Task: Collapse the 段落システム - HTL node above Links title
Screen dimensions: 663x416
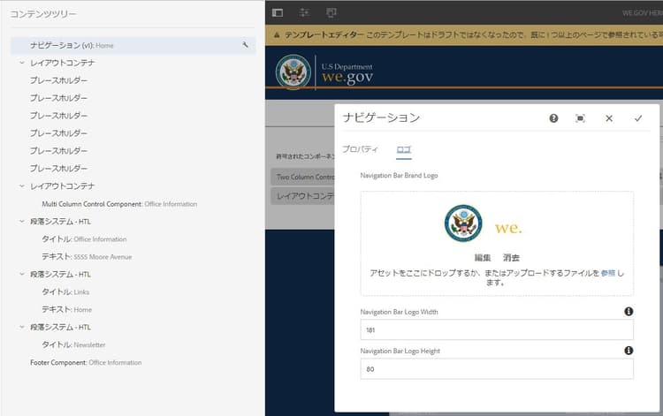Action: point(21,274)
